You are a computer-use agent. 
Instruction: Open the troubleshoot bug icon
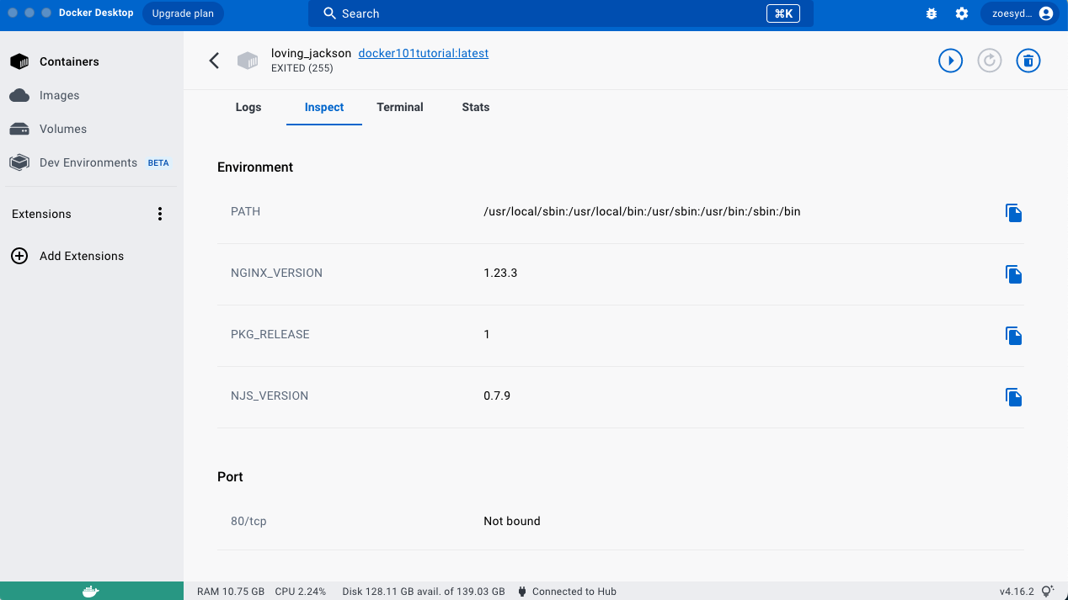pyautogui.click(x=931, y=13)
